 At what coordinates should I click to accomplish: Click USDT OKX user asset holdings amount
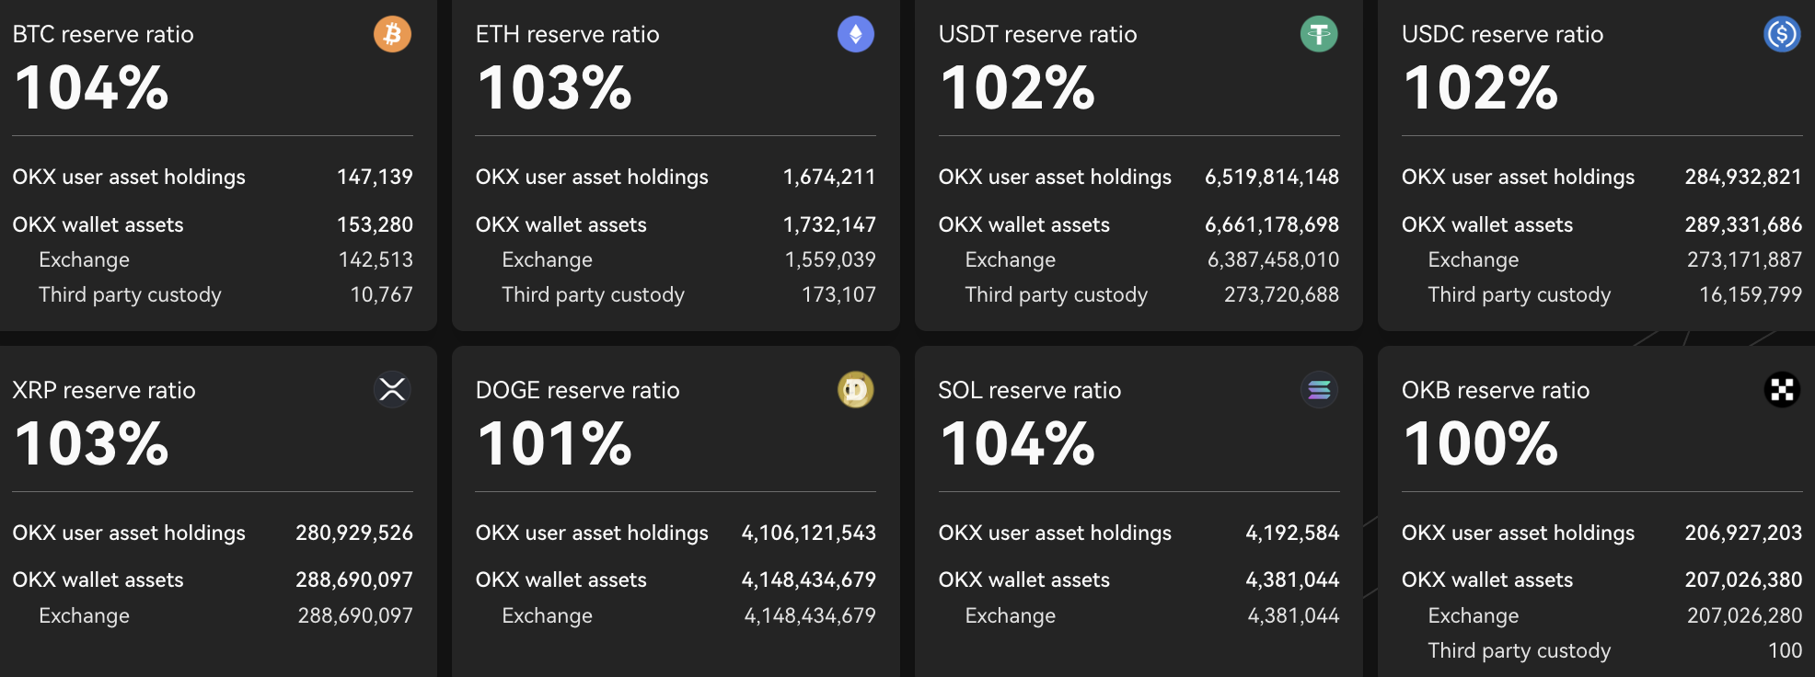coord(1271,177)
